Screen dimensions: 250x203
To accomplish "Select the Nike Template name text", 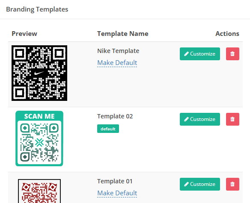I will 118,51.
